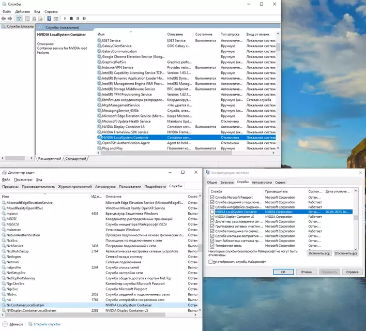The height and width of the screenshot is (331, 366).
Task: Click gear icon of mpssvc in Task Manager
Action: click(x=4, y=214)
